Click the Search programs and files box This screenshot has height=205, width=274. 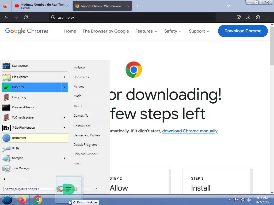coord(29,189)
